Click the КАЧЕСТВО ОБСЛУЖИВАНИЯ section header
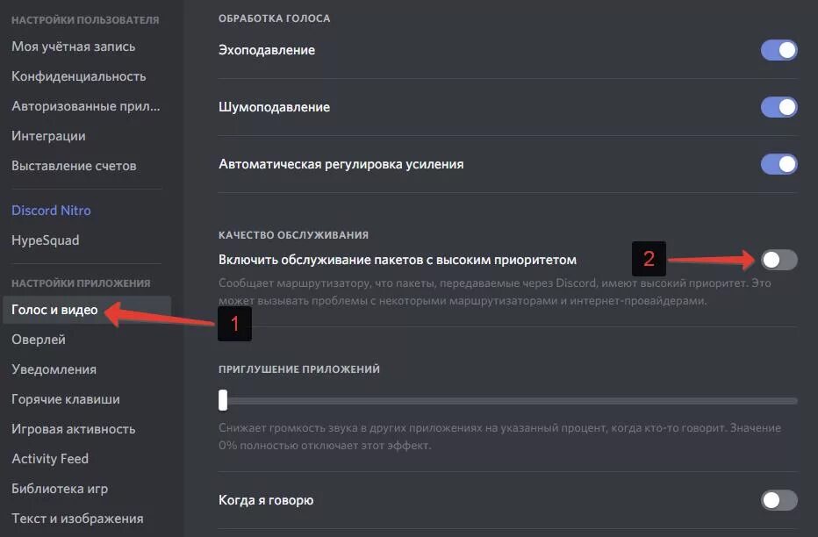 pos(293,235)
